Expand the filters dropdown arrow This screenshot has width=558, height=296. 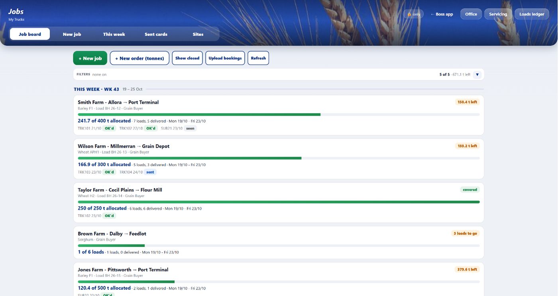click(477, 75)
